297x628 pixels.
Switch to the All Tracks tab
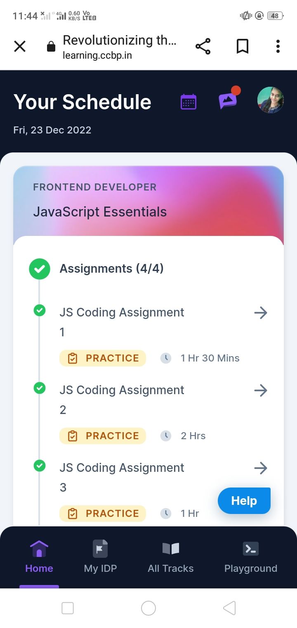click(171, 557)
